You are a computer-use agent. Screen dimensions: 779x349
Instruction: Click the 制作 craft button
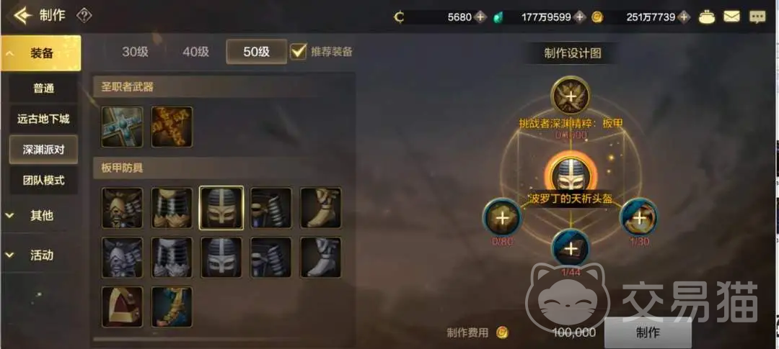coord(647,332)
